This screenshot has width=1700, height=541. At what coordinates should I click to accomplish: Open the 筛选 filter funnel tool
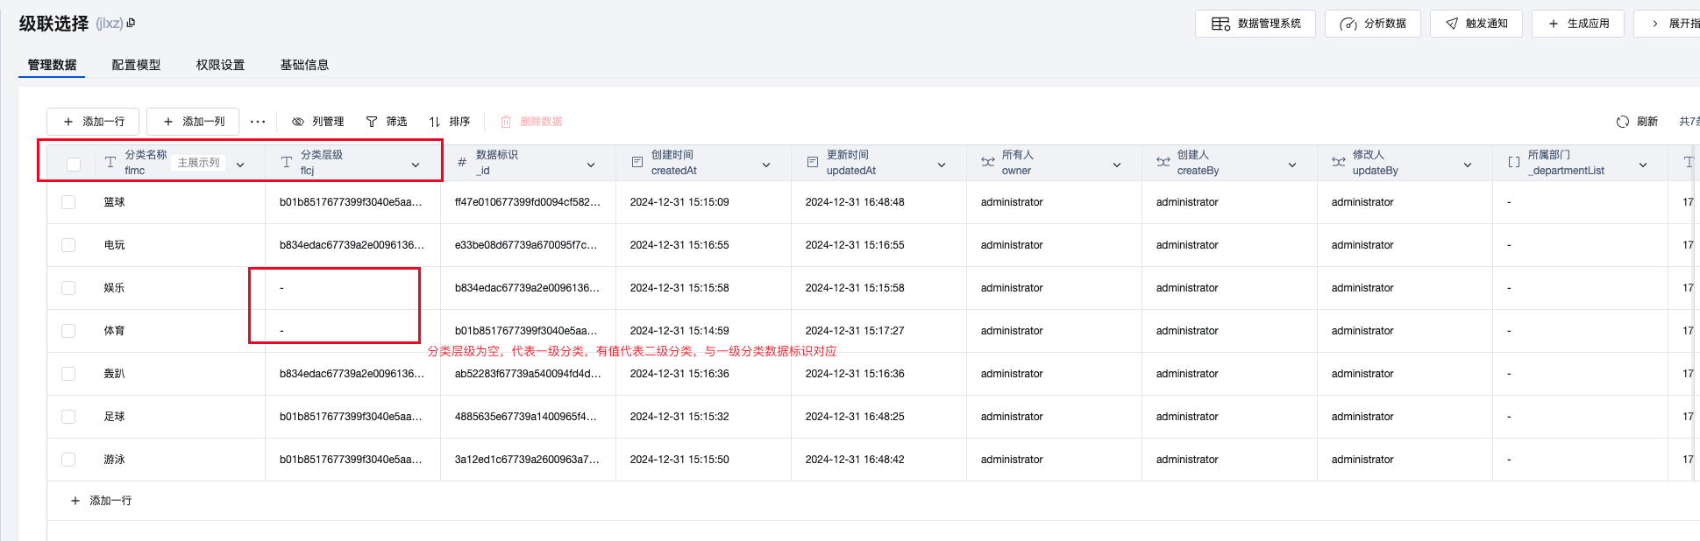386,122
